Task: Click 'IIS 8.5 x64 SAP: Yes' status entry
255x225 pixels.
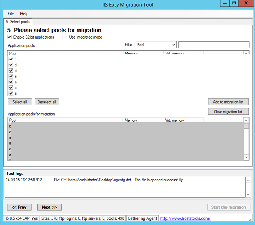Action: pyautogui.click(x=21, y=218)
